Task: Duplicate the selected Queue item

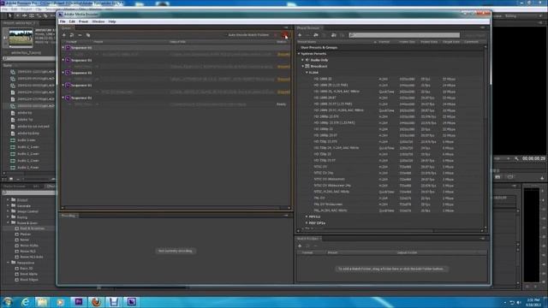Action: (x=88, y=35)
